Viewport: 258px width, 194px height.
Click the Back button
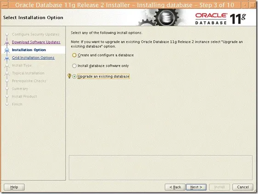(175, 187)
